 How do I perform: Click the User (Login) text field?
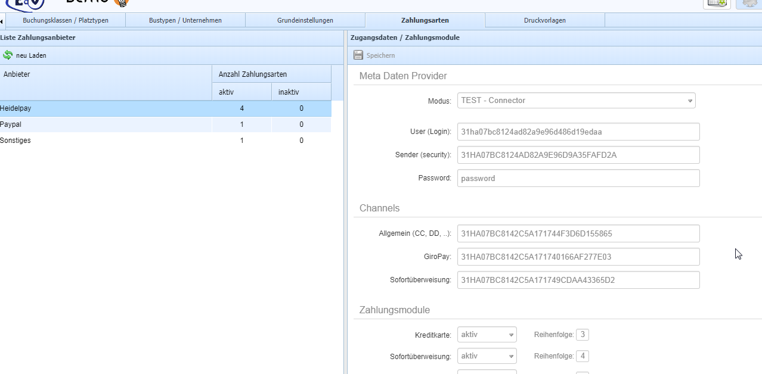click(578, 132)
